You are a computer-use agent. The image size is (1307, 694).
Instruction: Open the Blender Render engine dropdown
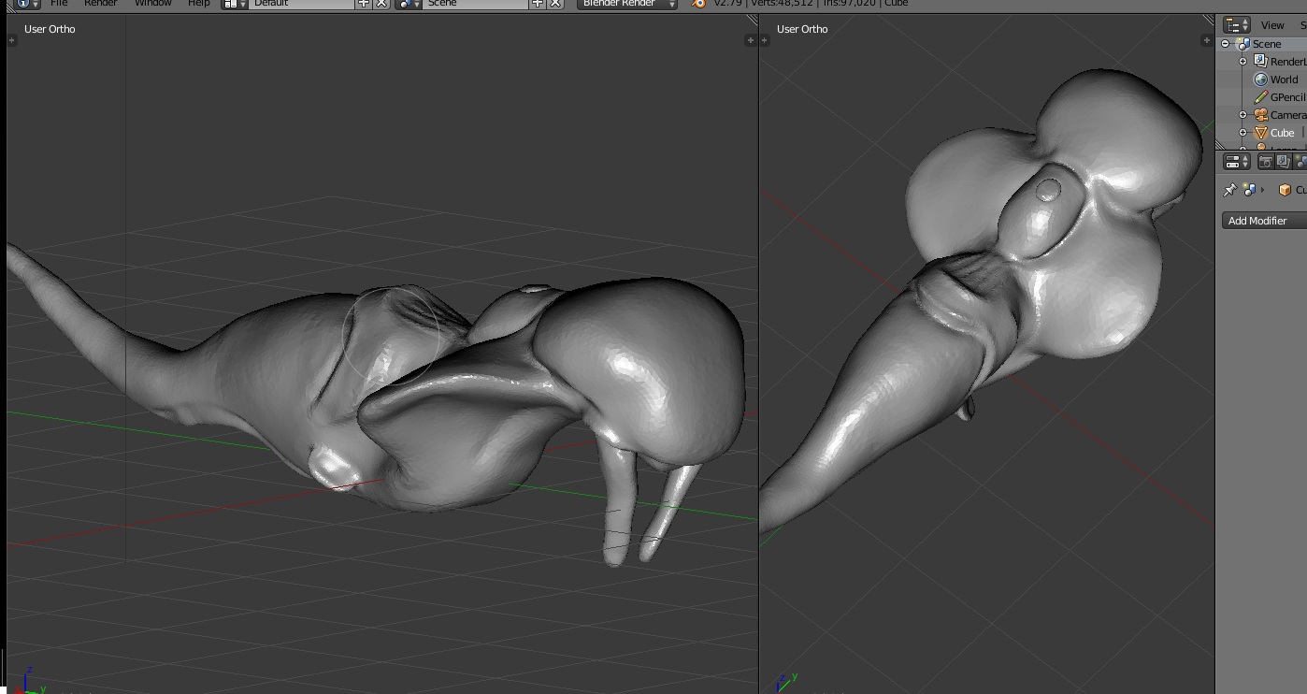[626, 3]
